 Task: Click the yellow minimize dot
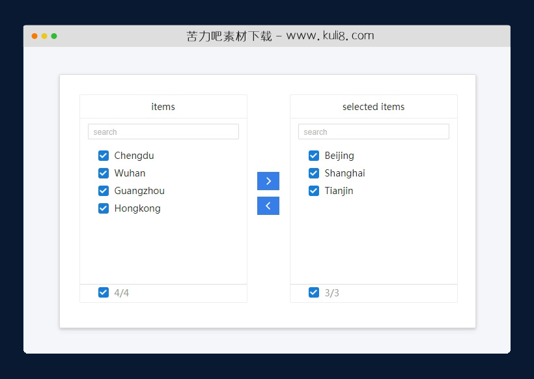44,36
